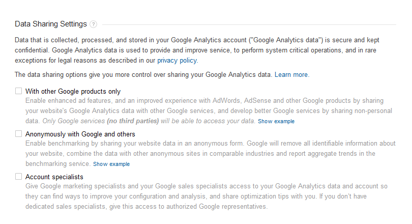
Task: Enable the With other Google products only checkbox
Action: [x=18, y=91]
